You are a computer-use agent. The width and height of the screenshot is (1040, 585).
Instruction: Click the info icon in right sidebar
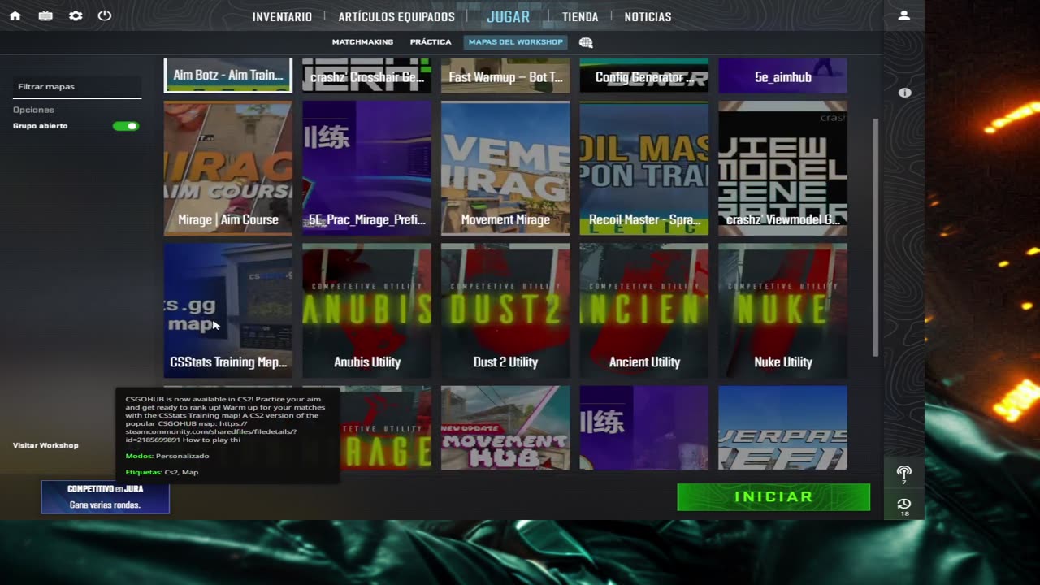pos(904,93)
